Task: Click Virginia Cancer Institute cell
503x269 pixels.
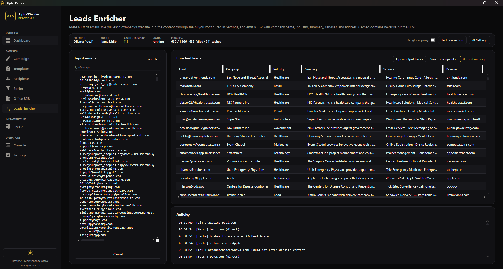Action: pos(243,161)
